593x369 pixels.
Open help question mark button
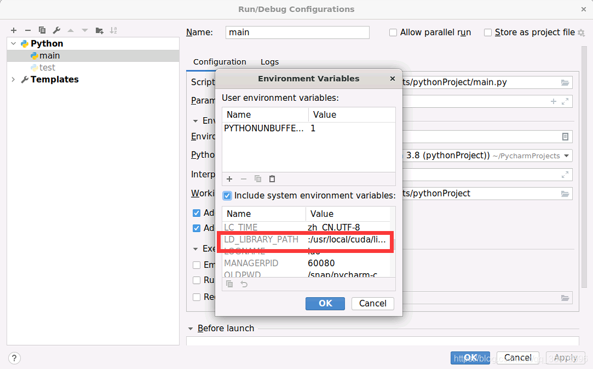tap(14, 358)
